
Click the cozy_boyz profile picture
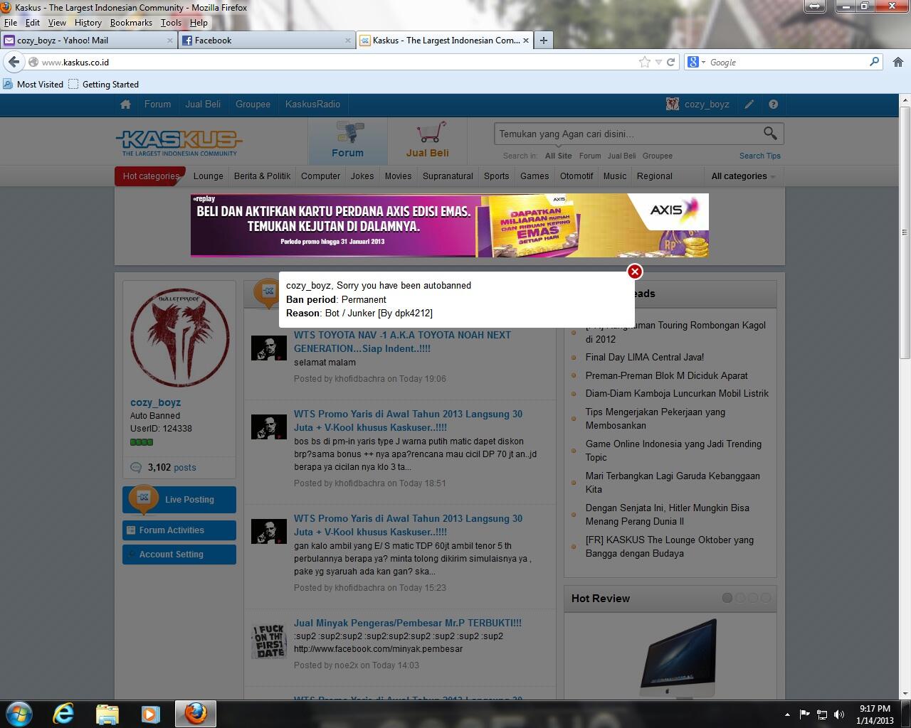(179, 337)
